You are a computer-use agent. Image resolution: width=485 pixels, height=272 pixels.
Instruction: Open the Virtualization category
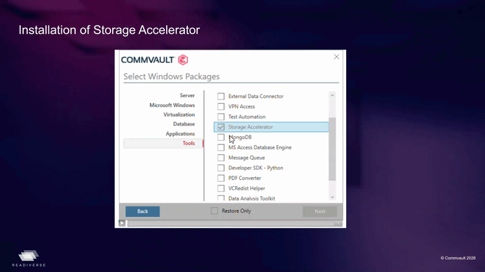pyautogui.click(x=179, y=115)
